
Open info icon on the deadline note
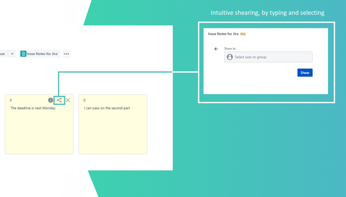pyautogui.click(x=50, y=100)
